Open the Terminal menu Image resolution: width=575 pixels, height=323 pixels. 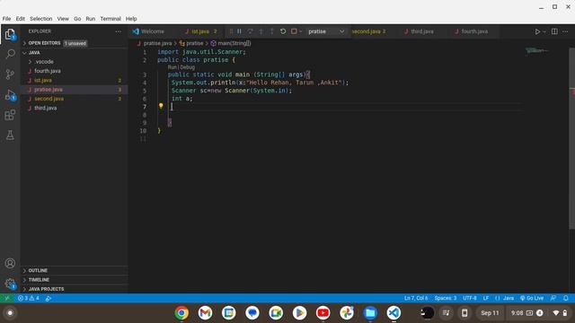[111, 19]
